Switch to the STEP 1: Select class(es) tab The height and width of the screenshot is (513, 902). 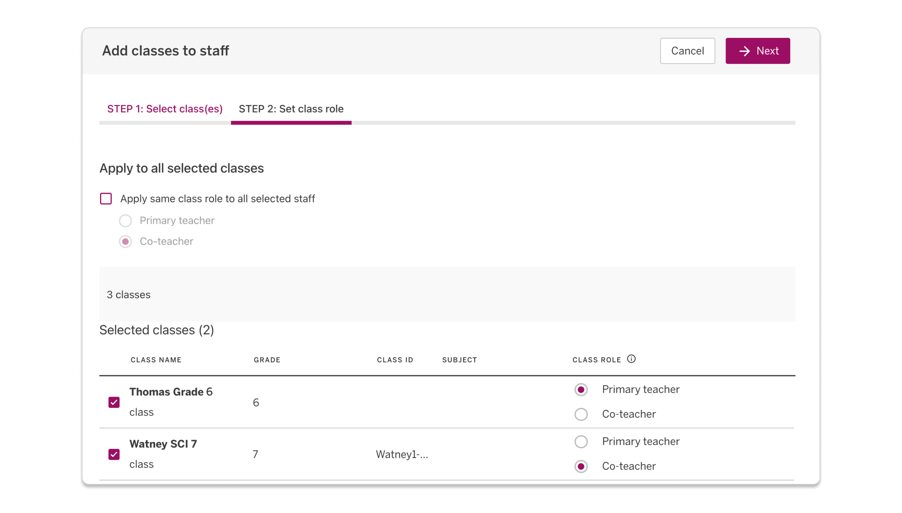165,109
